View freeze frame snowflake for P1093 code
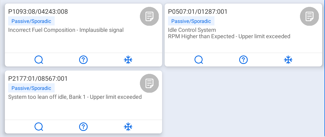The width and height of the screenshot is (325, 137). point(128,60)
